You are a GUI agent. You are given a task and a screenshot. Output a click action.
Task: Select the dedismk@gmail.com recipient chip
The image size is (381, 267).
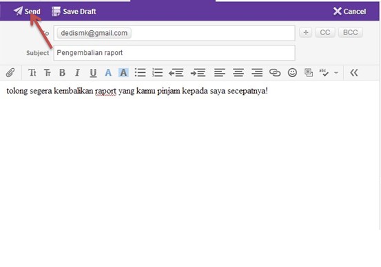(94, 33)
